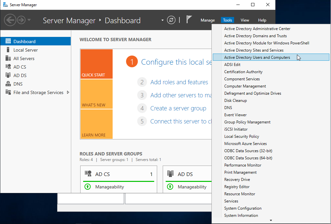Viewport: 331px width, 224px height.
Task: Open the View menu
Action: [245, 20]
